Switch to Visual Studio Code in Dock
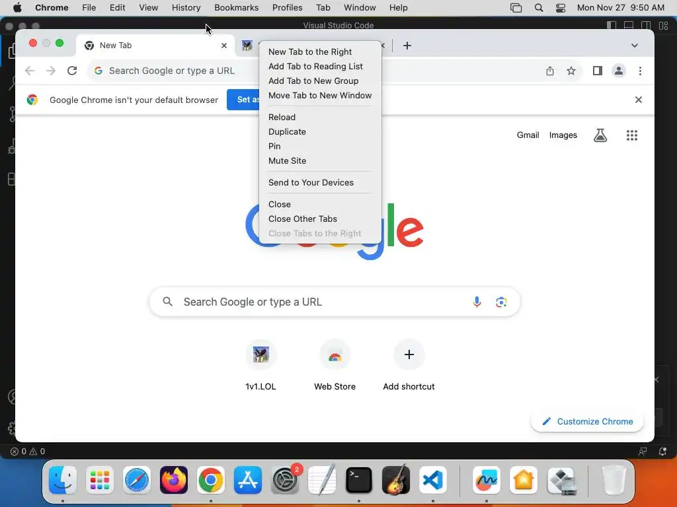Image resolution: width=677 pixels, height=507 pixels. [x=433, y=480]
